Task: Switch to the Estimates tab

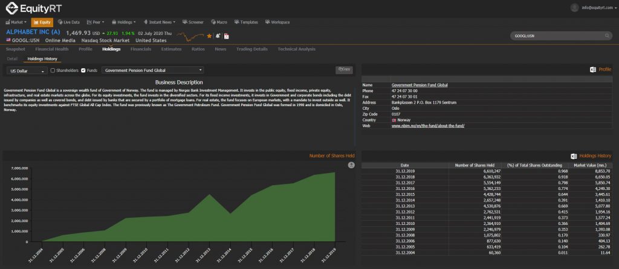Action: [171, 49]
